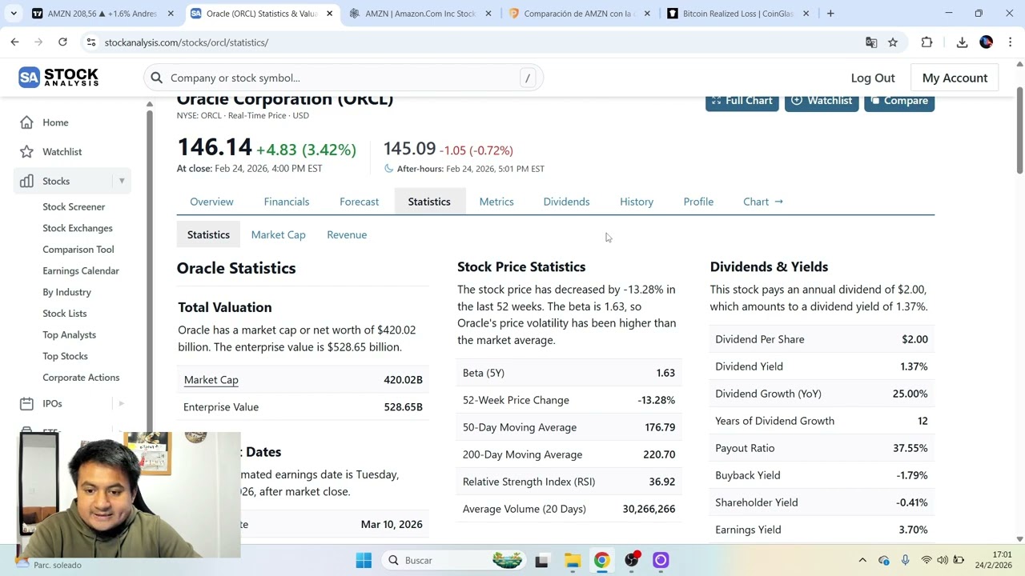
Task: Click the taskbar Wi-Fi icon
Action: [927, 560]
